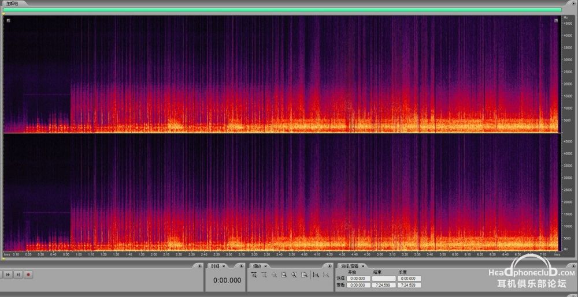
Task: Click the small square icon at spectrogram top-right
Action: click(556, 21)
